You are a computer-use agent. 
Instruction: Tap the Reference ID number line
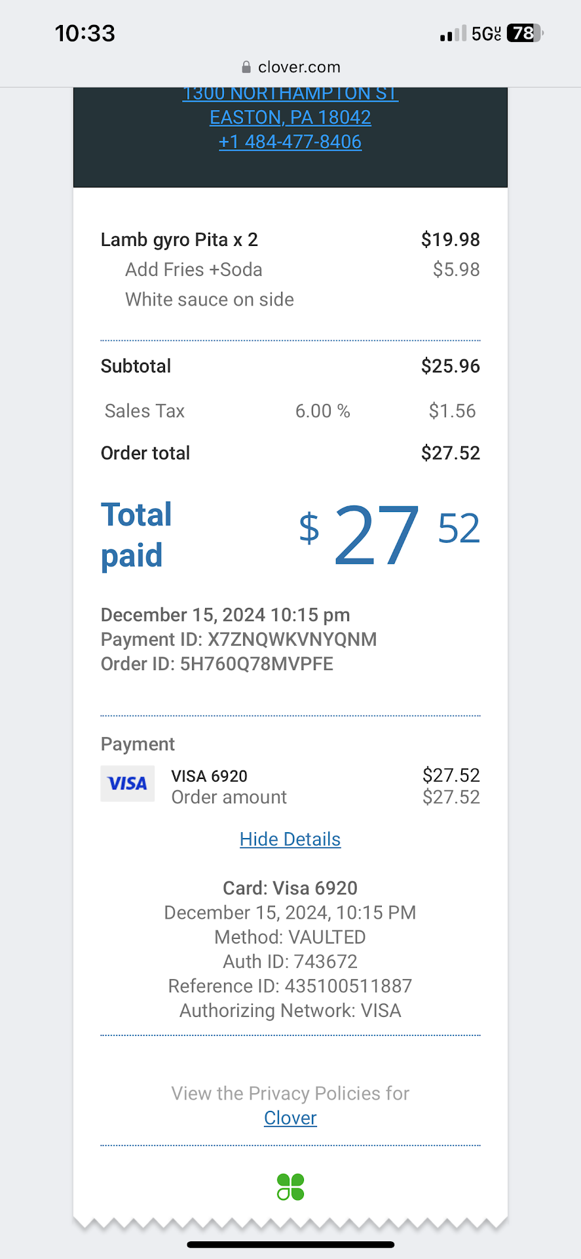(x=290, y=986)
